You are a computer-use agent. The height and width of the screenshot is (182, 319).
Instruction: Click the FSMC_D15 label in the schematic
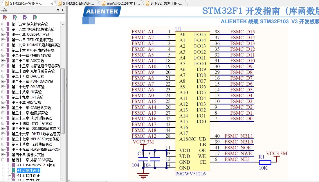point(242,32)
